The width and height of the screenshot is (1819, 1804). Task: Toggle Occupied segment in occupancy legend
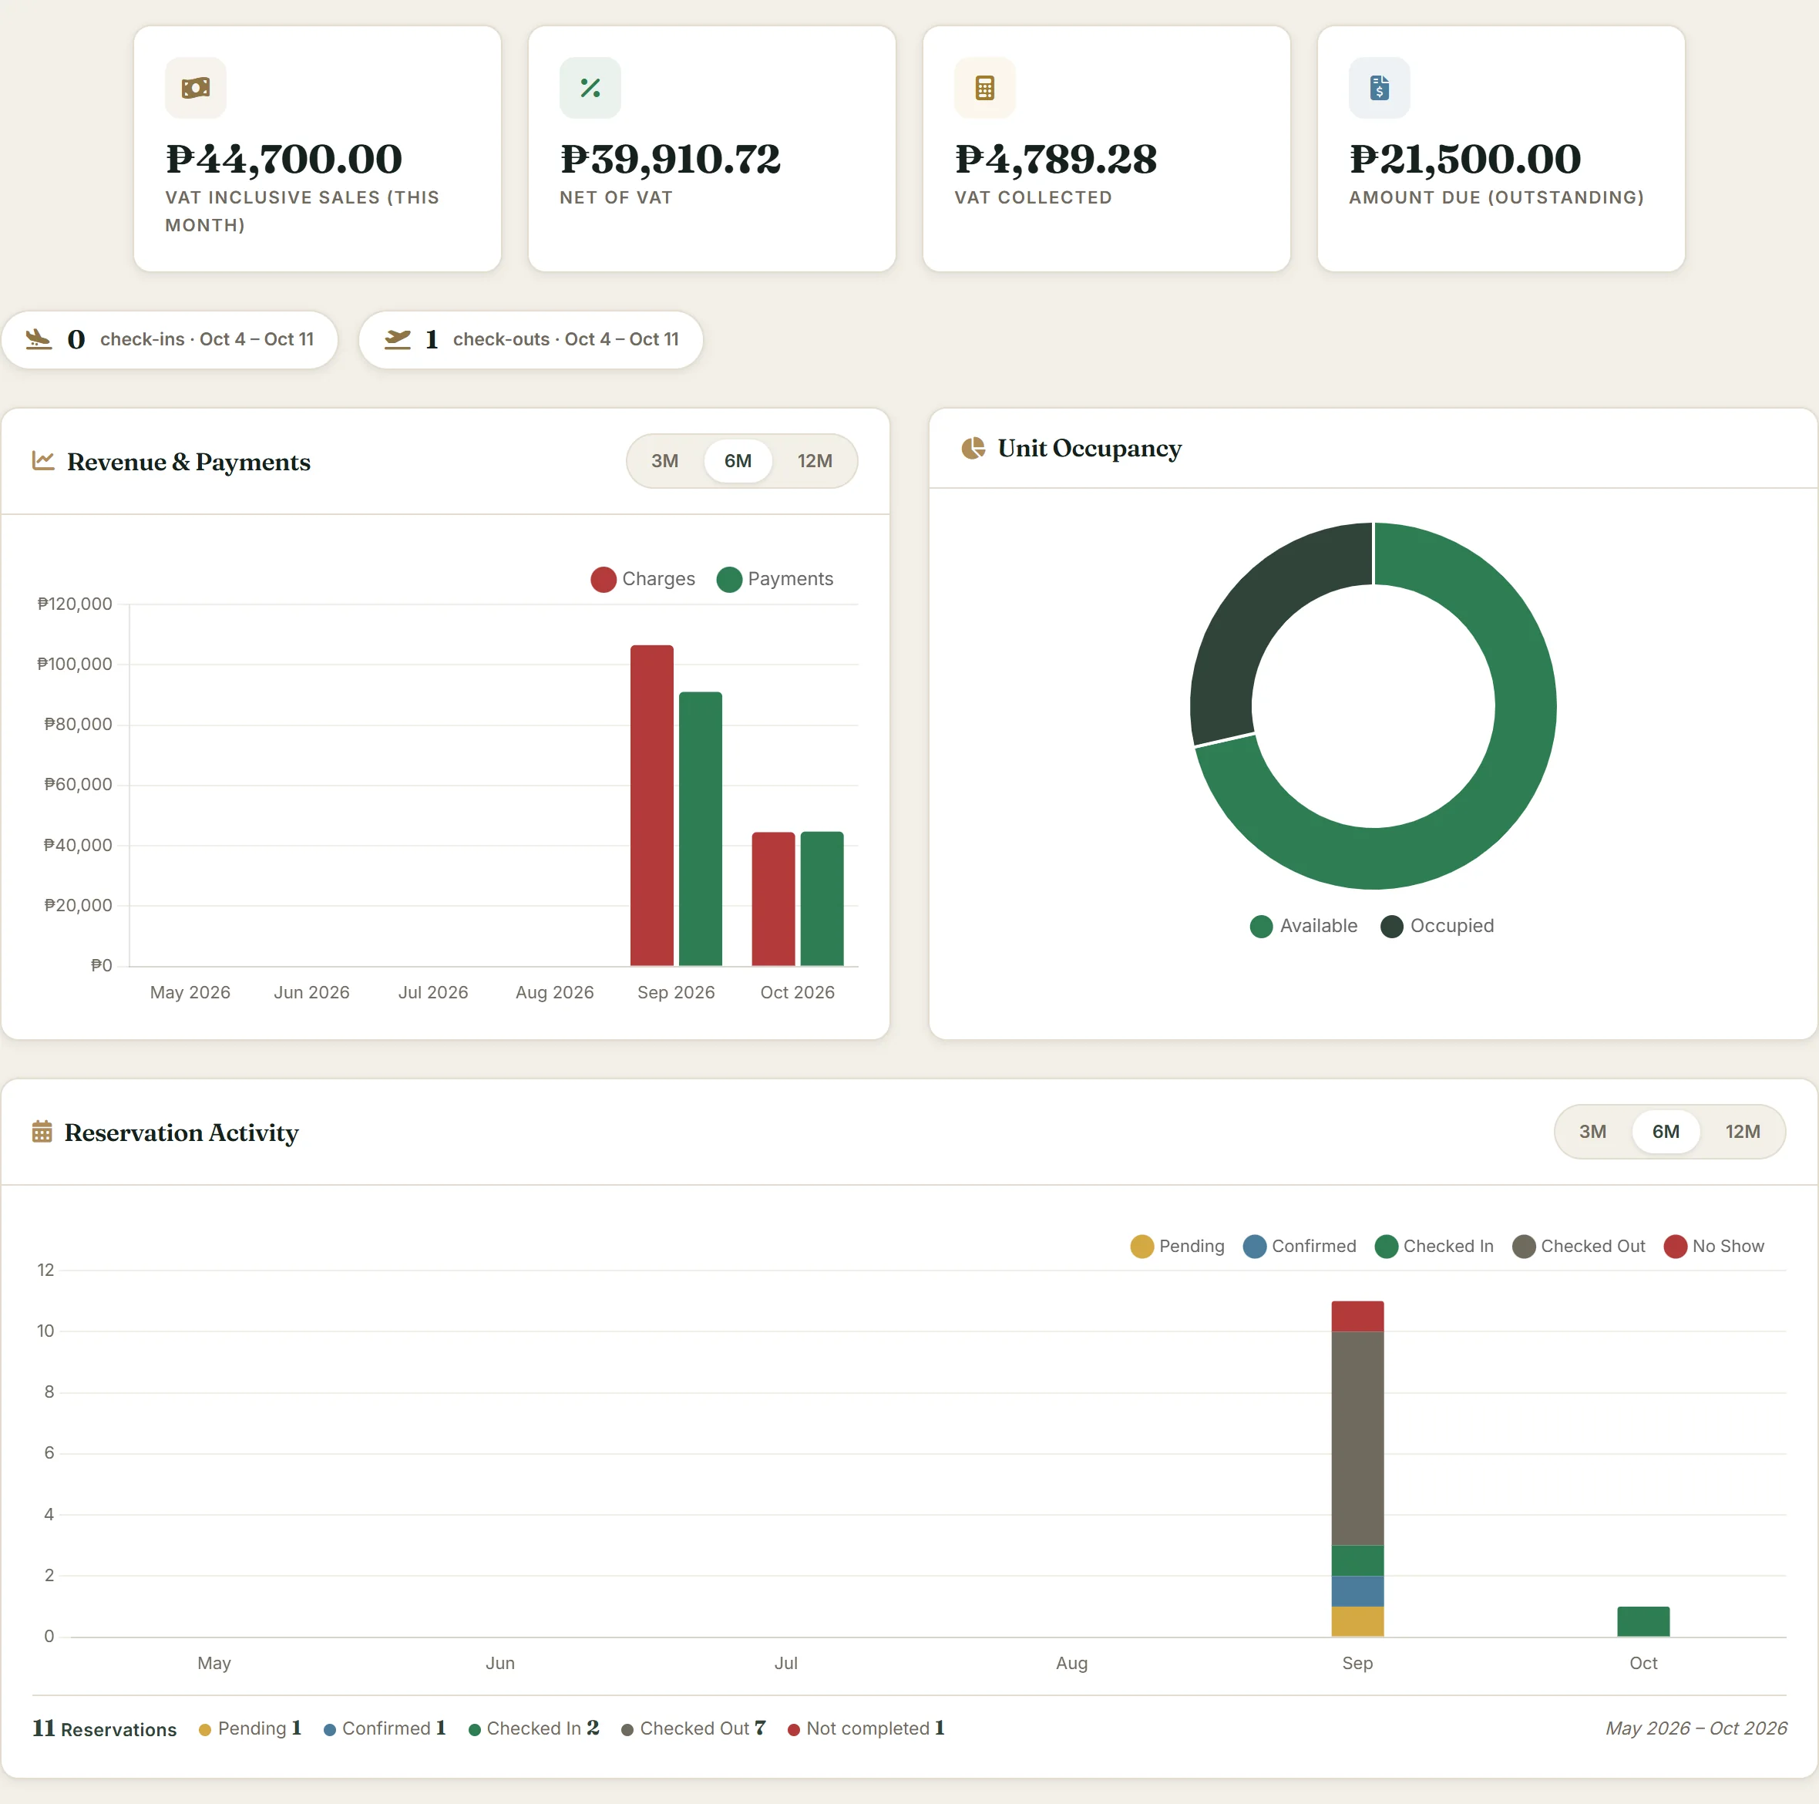coord(1437,926)
